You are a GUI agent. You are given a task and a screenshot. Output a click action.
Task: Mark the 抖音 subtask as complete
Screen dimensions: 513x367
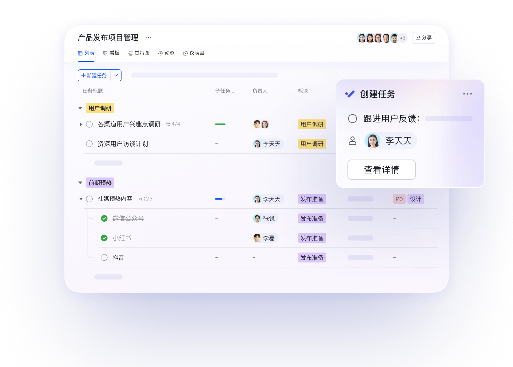[104, 258]
